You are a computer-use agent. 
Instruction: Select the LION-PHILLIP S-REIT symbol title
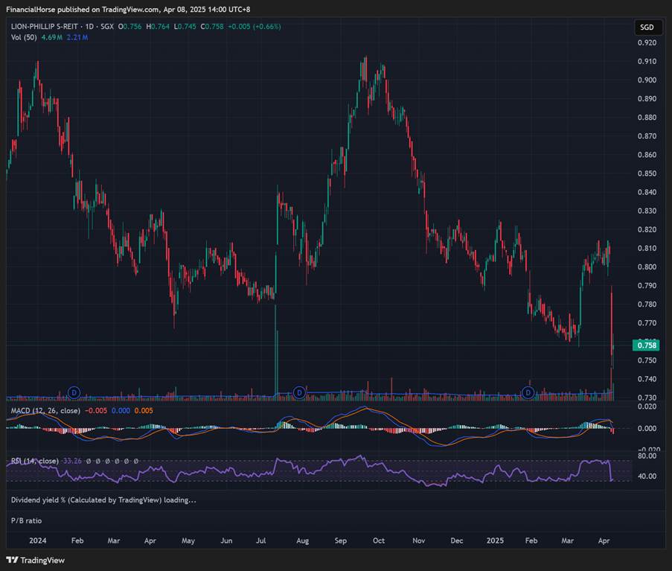(45, 27)
